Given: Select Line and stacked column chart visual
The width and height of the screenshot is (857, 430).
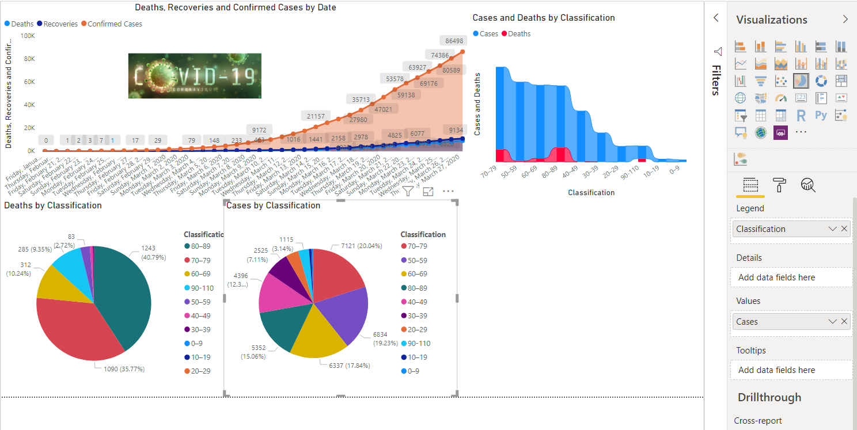Looking at the screenshot, I should pyautogui.click(x=801, y=64).
